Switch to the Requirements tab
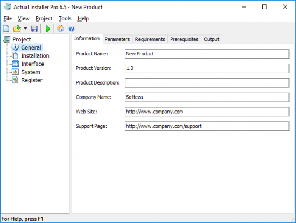Viewport: 296px width, 223px height. tap(150, 39)
